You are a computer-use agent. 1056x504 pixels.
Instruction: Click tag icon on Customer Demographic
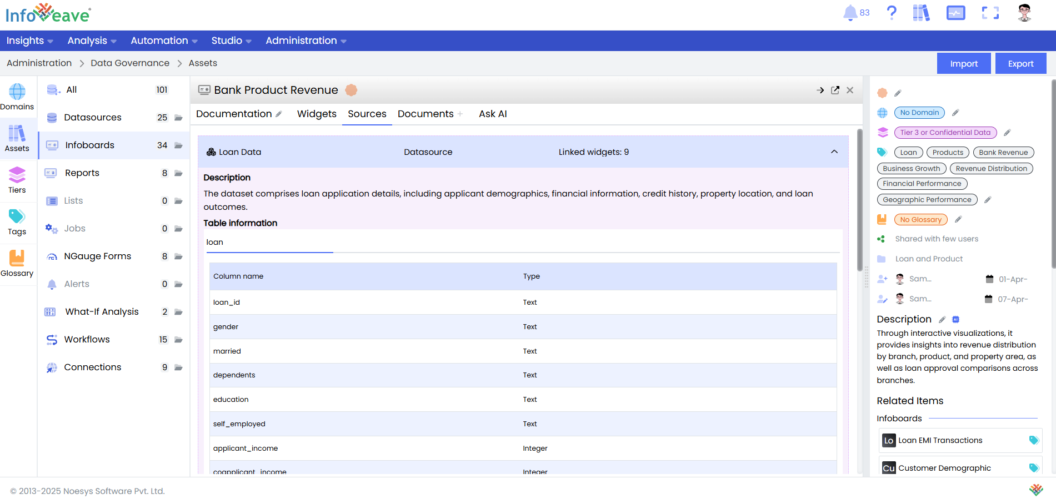pos(1034,468)
